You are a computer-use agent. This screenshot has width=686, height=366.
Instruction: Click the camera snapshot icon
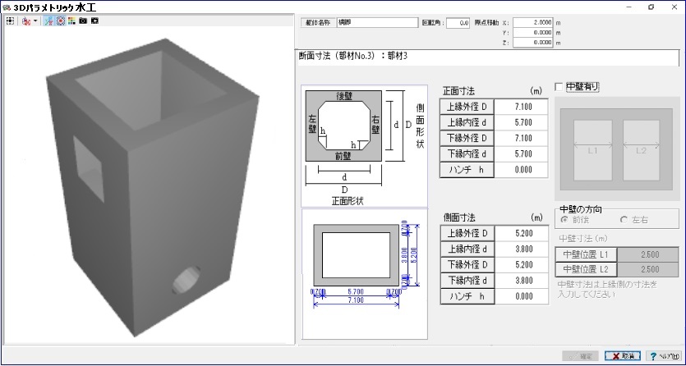[x=83, y=21]
